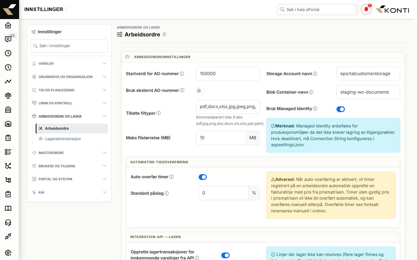The height and width of the screenshot is (260, 417).
Task: Open the clipboard list sidebar icon
Action: tap(8, 138)
